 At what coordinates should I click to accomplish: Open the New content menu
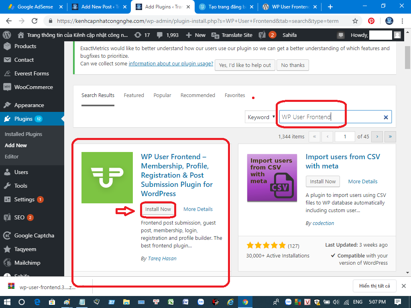tap(196, 35)
